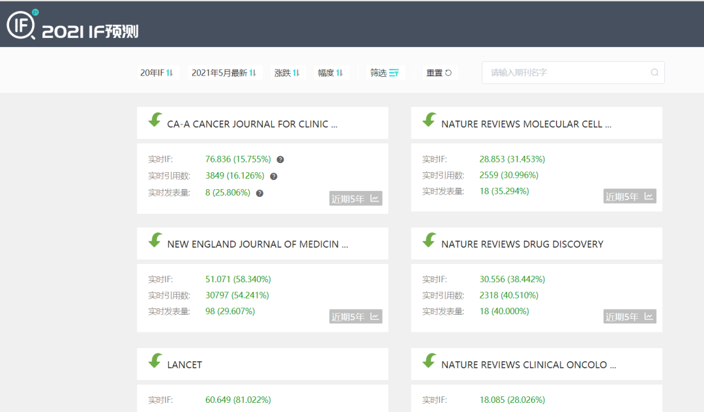Select the value 18 (35.294%)
The width and height of the screenshot is (704, 412).
pyautogui.click(x=504, y=191)
